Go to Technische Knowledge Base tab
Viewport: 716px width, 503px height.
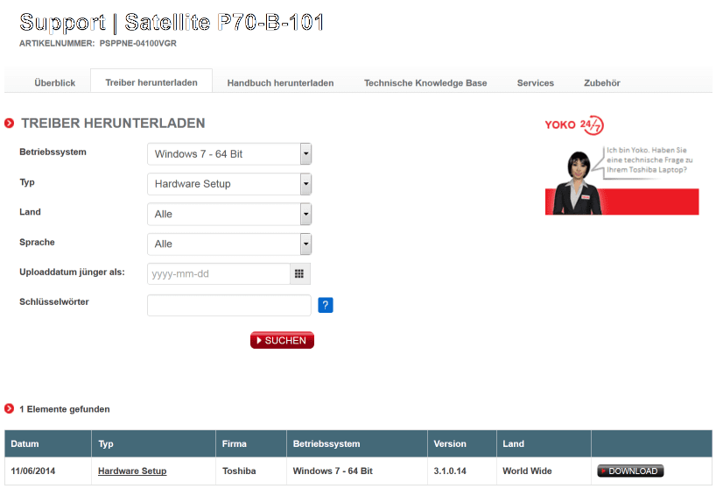pyautogui.click(x=425, y=82)
